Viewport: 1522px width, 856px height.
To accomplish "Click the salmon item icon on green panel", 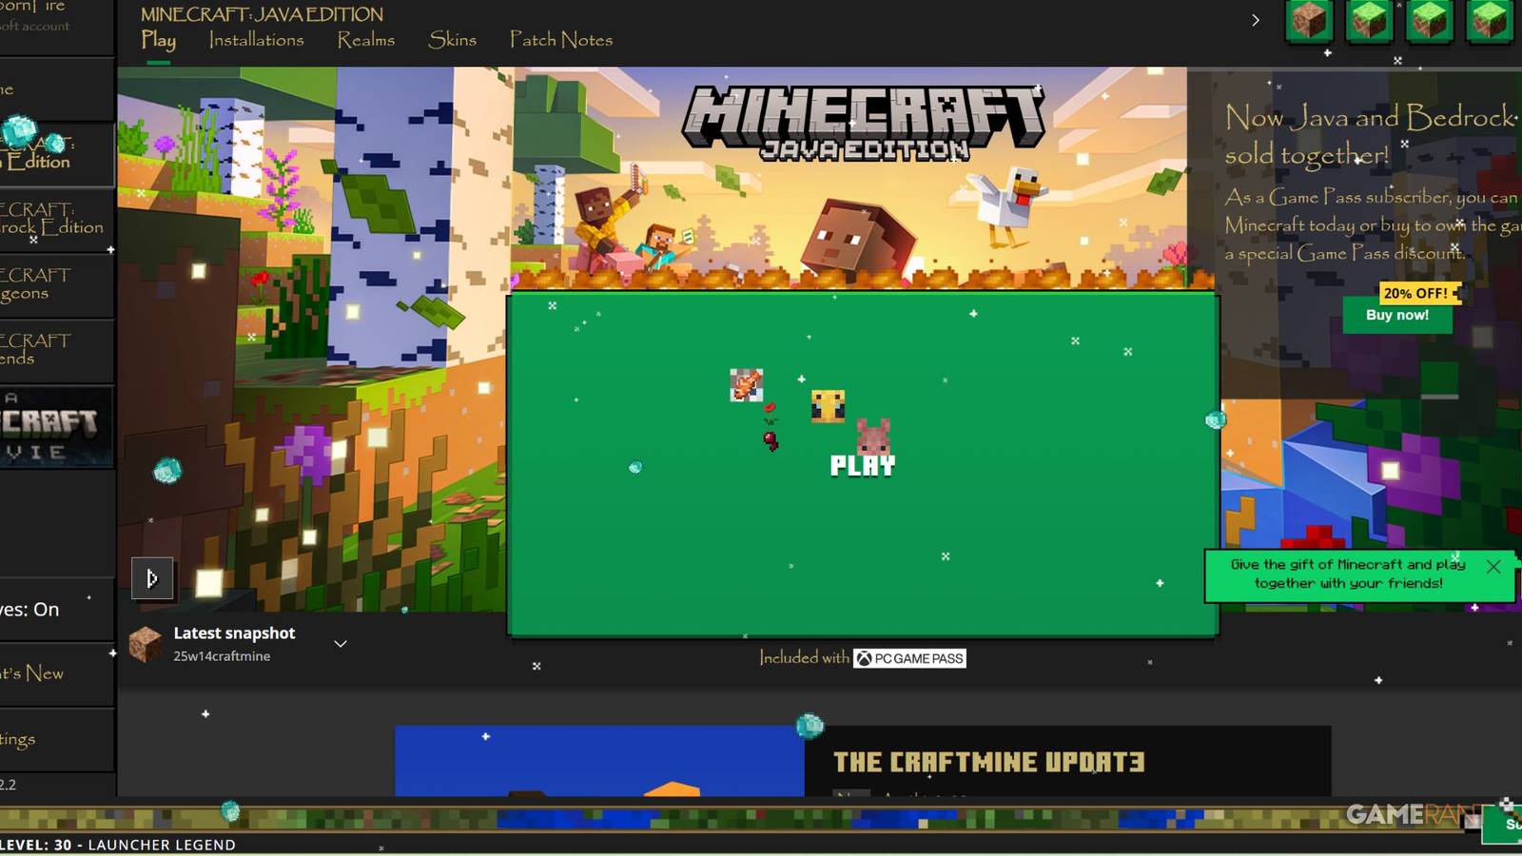I will (x=746, y=385).
